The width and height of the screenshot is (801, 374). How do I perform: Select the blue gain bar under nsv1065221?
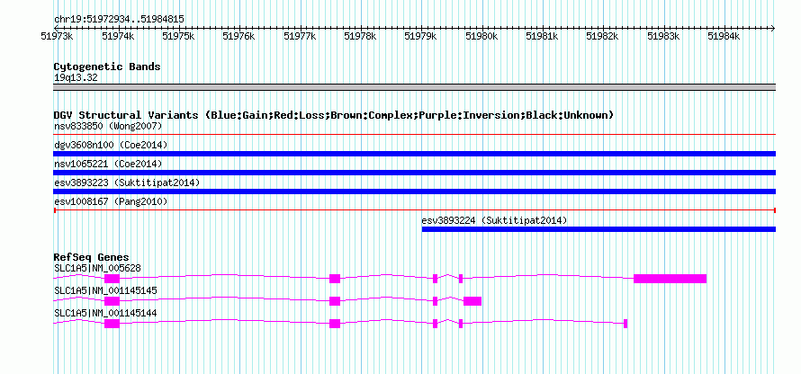(414, 173)
